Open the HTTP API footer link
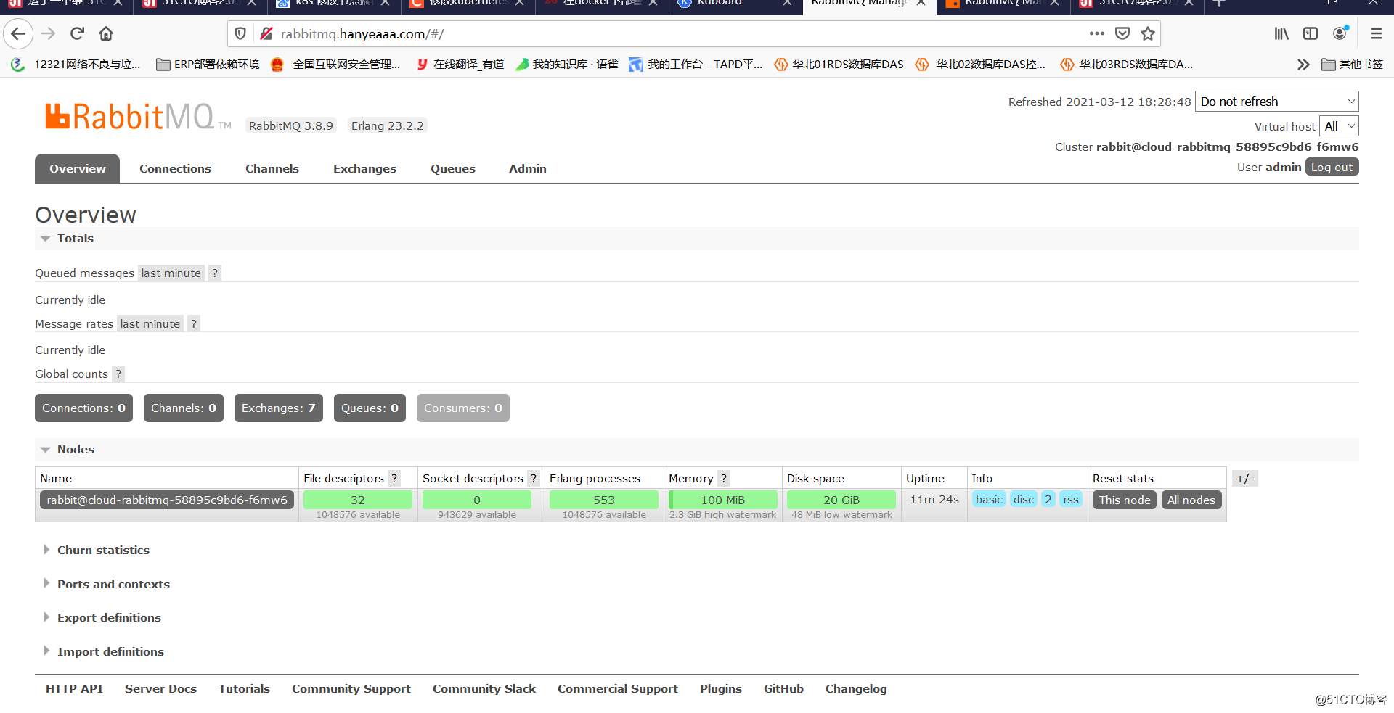1394x713 pixels. pos(74,689)
